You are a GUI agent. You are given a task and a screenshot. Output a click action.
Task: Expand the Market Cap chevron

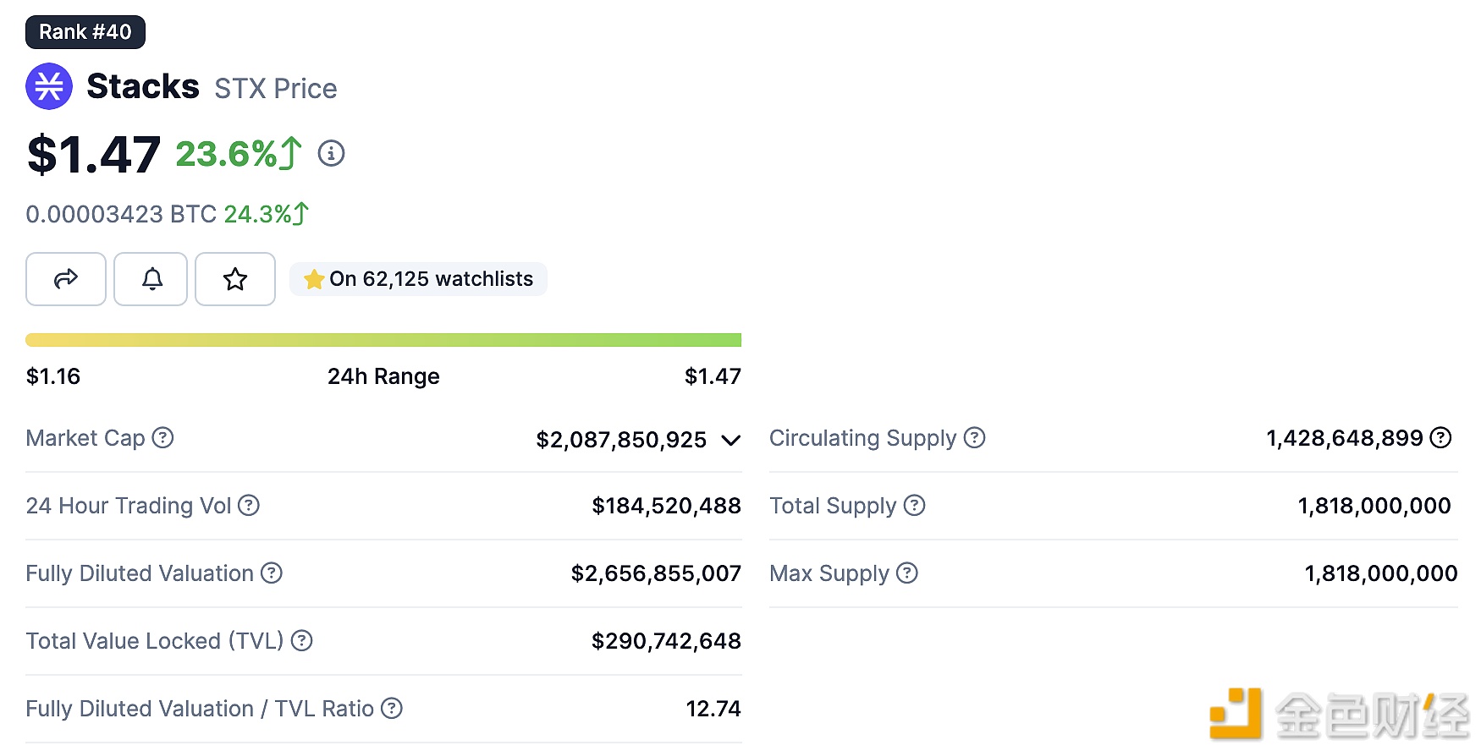tap(730, 440)
